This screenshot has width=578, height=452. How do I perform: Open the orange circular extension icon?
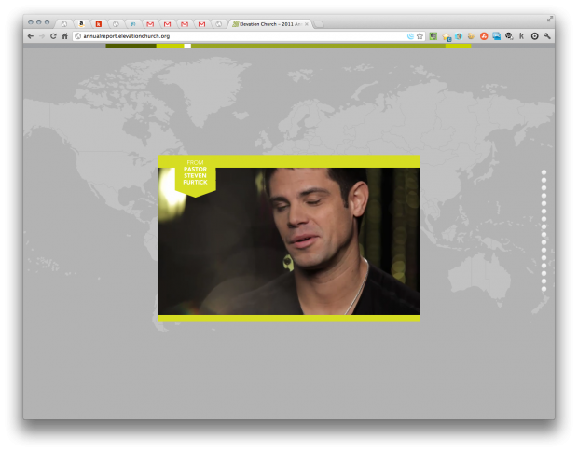tap(484, 36)
